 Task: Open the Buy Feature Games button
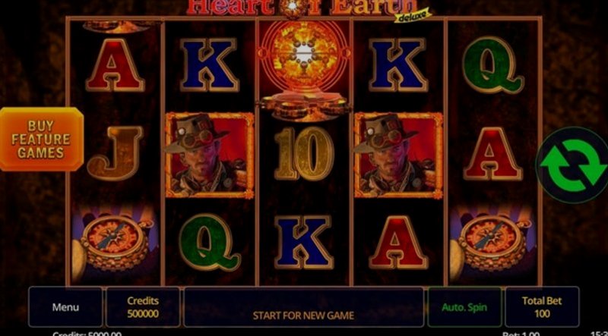pos(41,139)
